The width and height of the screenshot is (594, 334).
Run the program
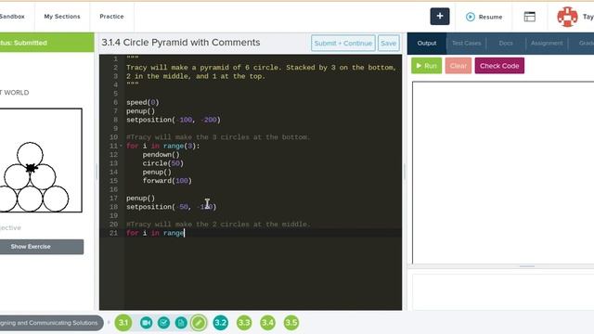427,66
